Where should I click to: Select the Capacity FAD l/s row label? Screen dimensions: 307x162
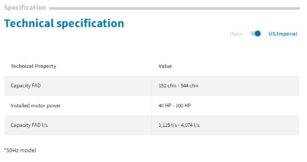click(x=29, y=125)
